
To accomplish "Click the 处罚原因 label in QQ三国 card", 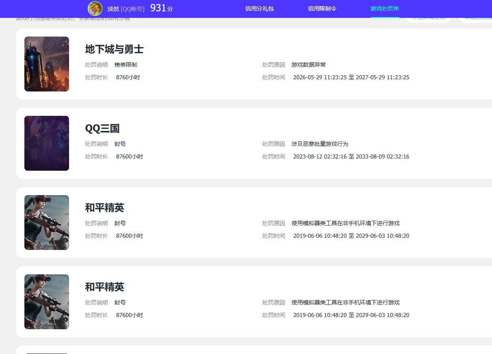I will coord(273,144).
